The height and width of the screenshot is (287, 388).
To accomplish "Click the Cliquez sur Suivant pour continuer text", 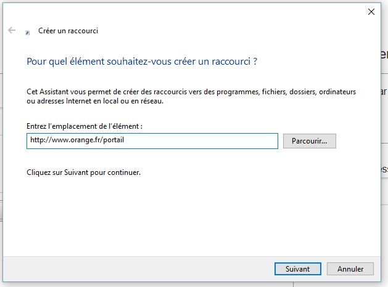I will pos(84,172).
